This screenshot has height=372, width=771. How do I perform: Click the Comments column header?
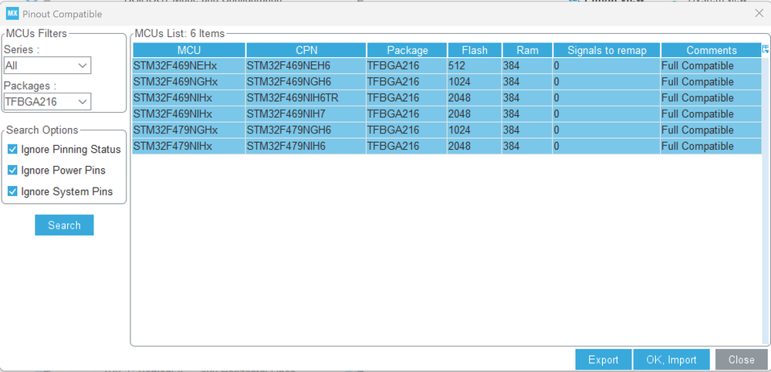(x=711, y=50)
